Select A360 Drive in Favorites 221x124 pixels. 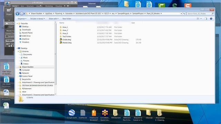pos(26,36)
